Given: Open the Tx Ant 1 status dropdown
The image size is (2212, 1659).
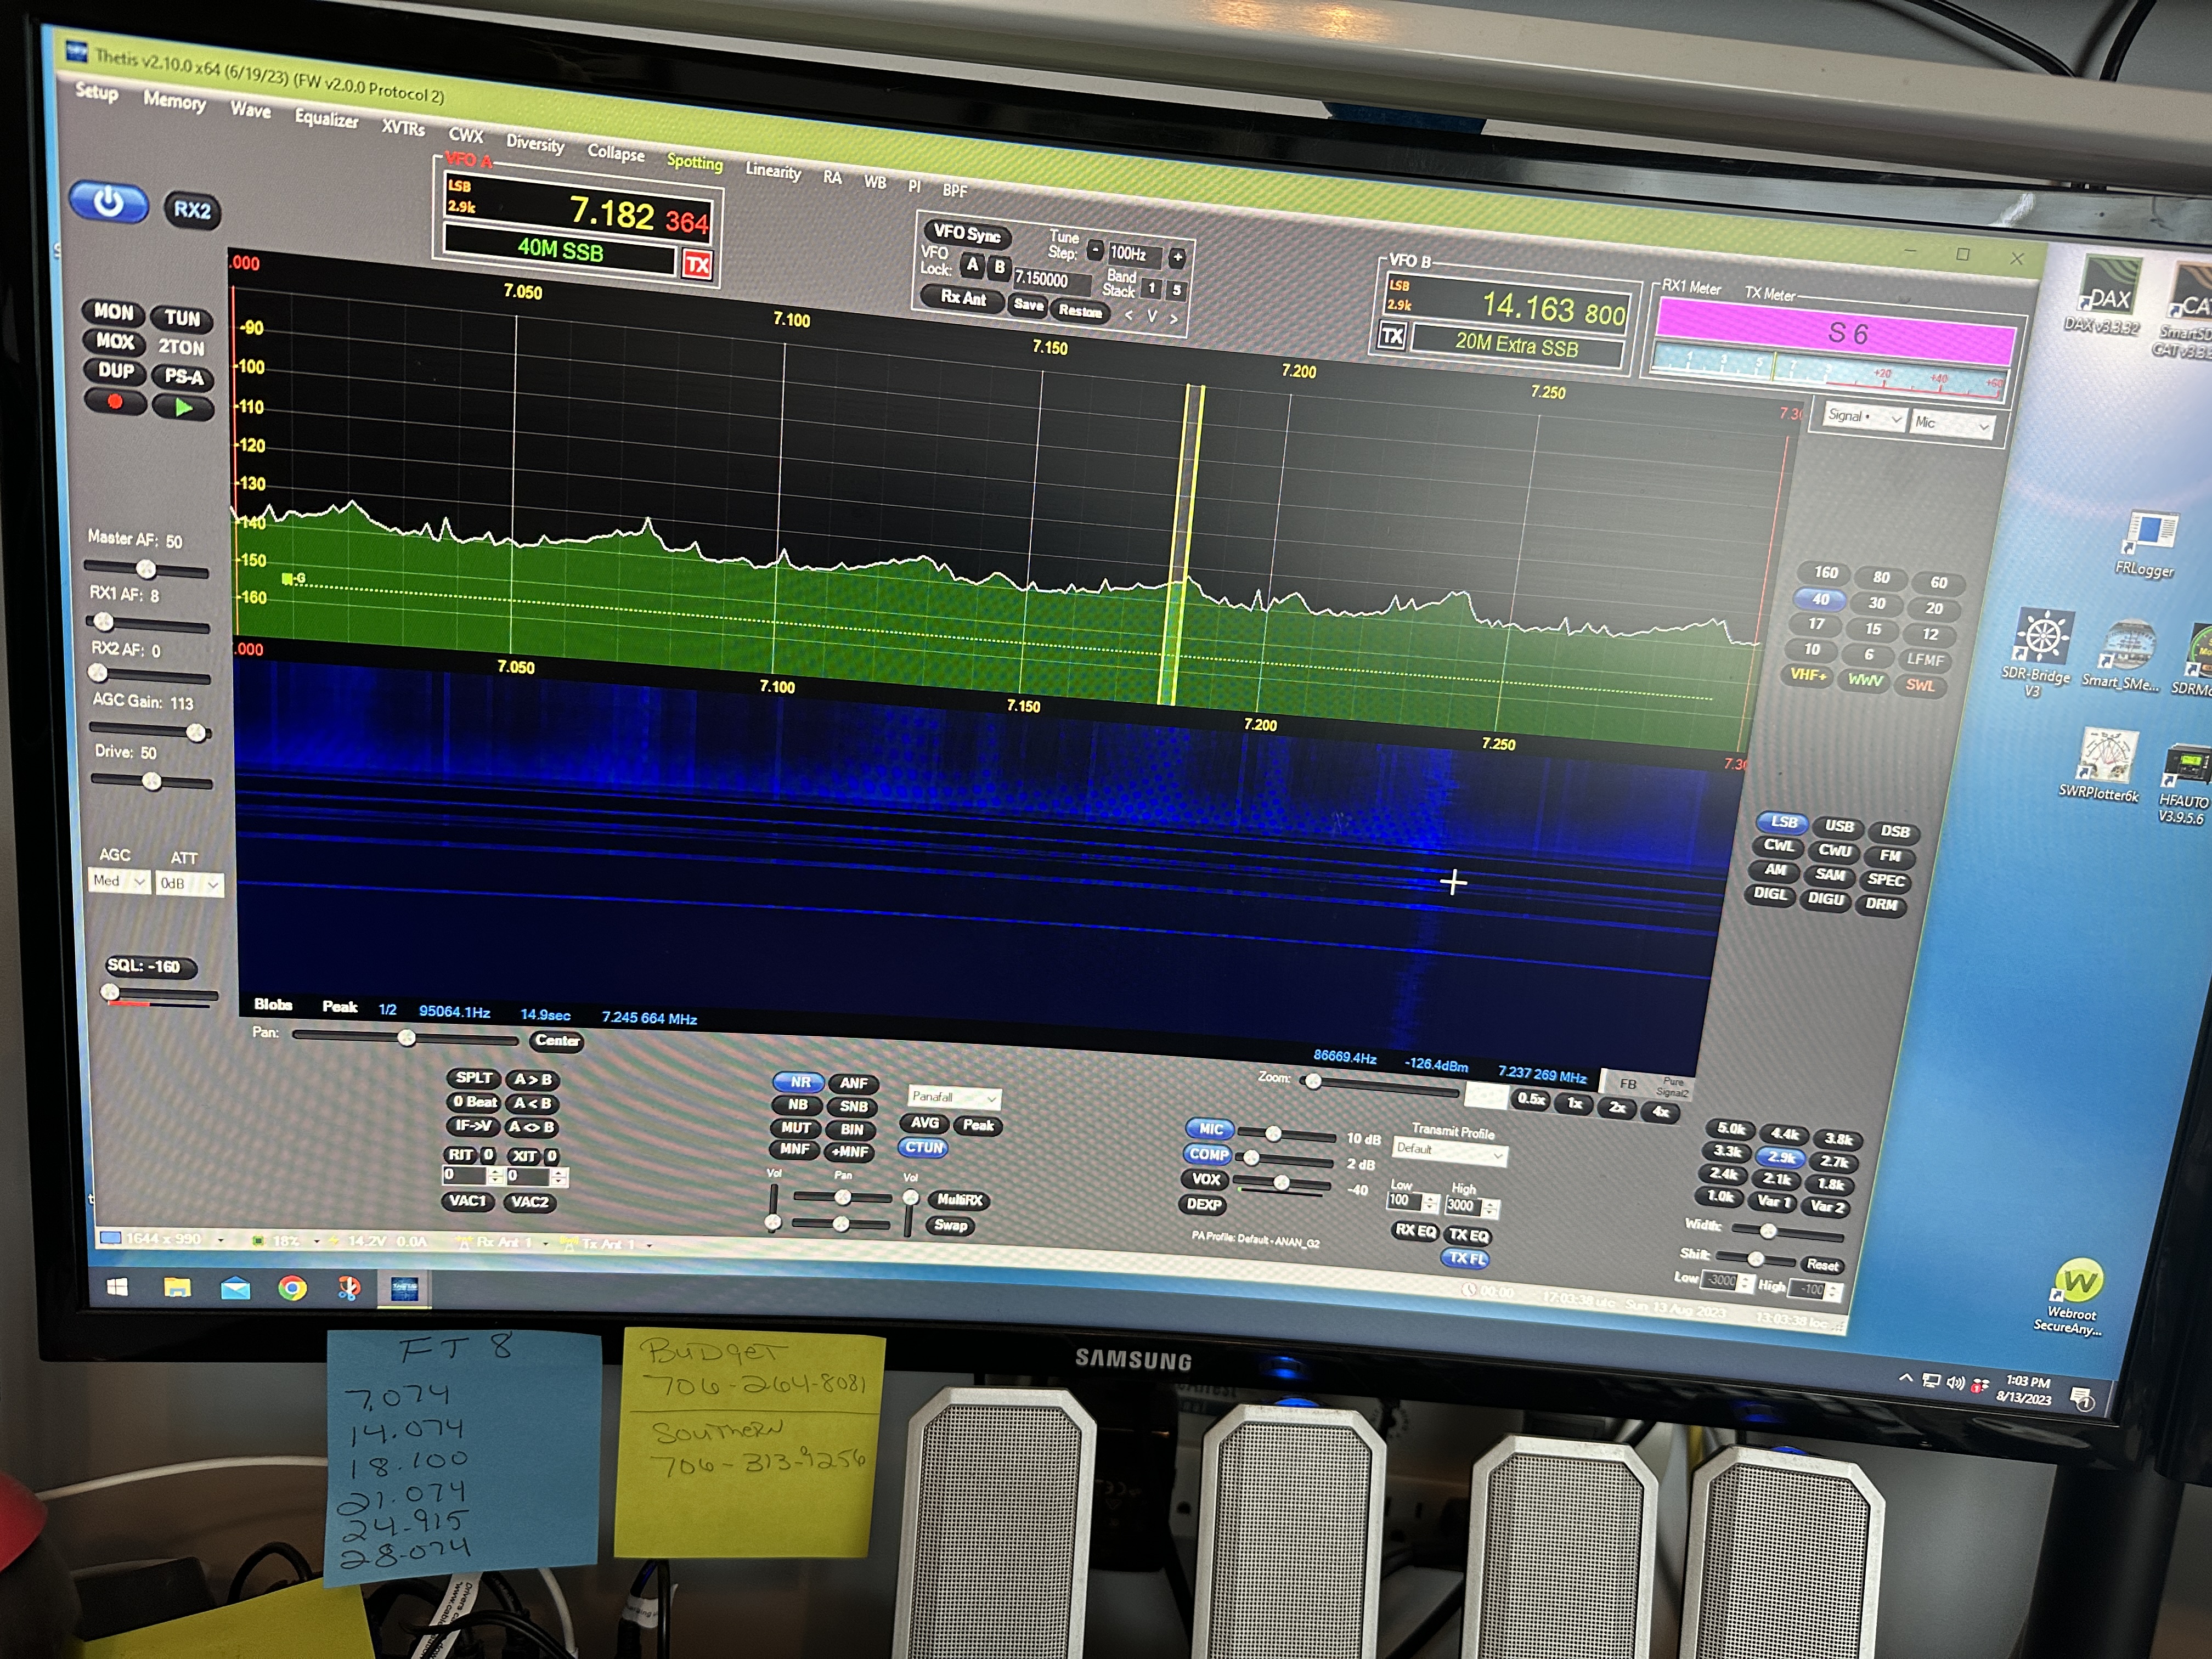Looking at the screenshot, I should click(606, 1244).
